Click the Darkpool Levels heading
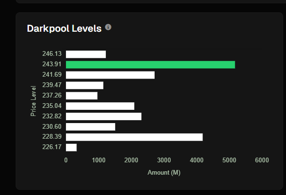The height and width of the screenshot is (195, 286). click(x=64, y=28)
